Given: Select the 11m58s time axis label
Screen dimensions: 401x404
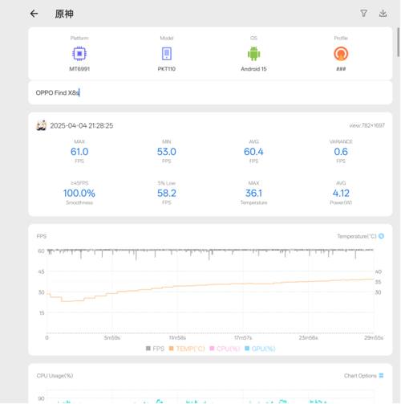Looking at the screenshot, I should coord(177,337).
